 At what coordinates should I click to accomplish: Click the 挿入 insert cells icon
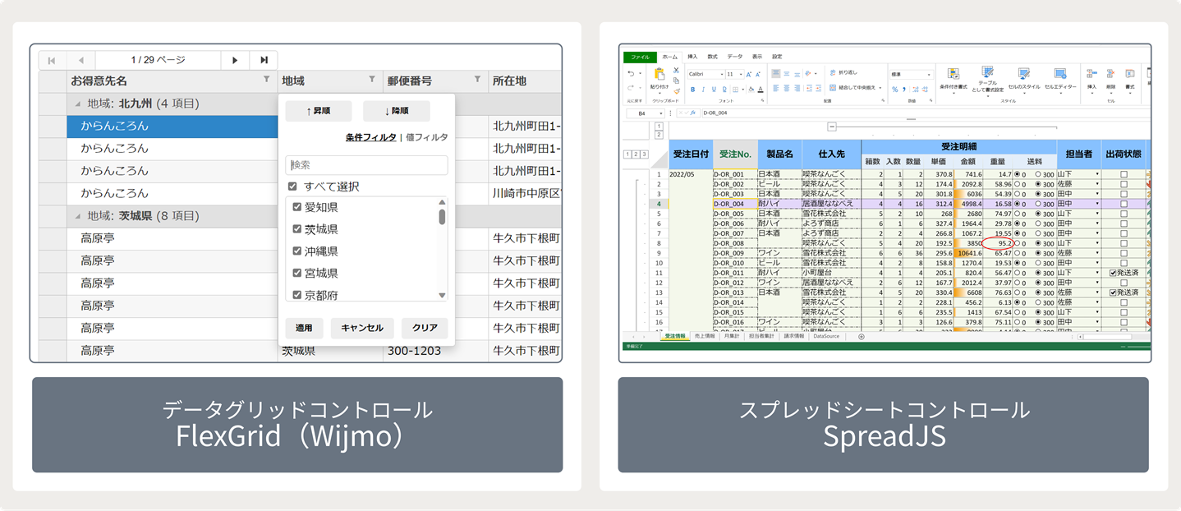pos(1091,74)
